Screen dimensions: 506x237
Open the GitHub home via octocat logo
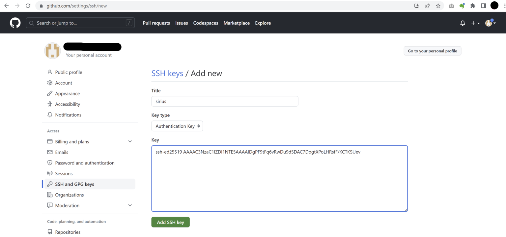[x=15, y=23]
